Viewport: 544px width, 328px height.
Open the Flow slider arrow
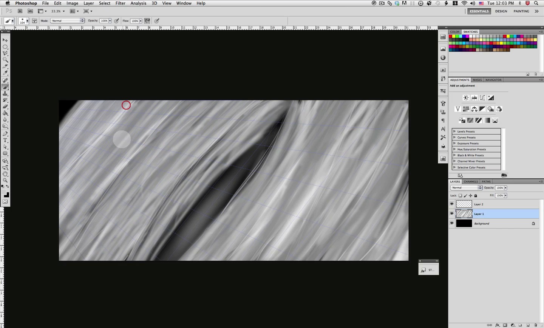(x=141, y=21)
